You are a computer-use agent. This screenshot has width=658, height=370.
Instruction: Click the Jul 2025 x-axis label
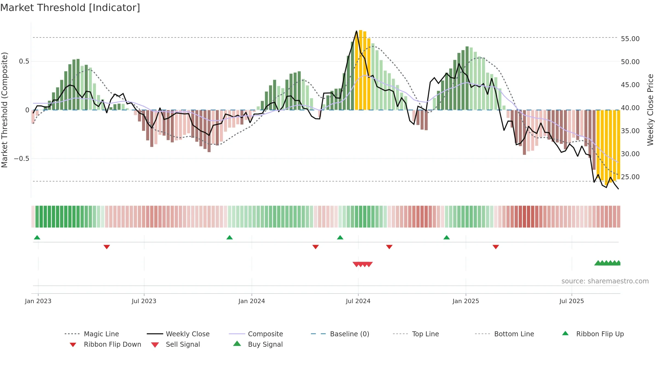pyautogui.click(x=572, y=301)
